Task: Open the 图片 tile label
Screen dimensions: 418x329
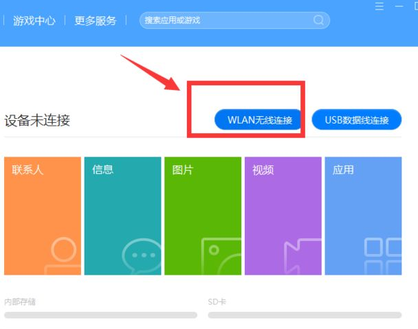Action: tap(183, 170)
